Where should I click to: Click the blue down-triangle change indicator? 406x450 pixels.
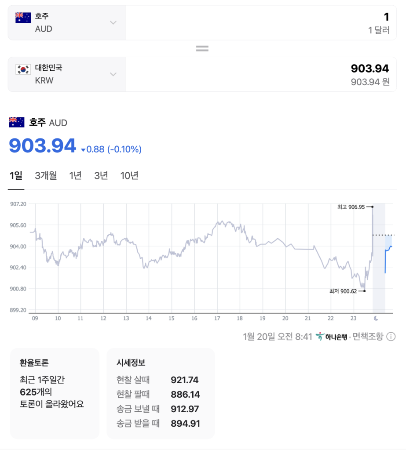83,150
